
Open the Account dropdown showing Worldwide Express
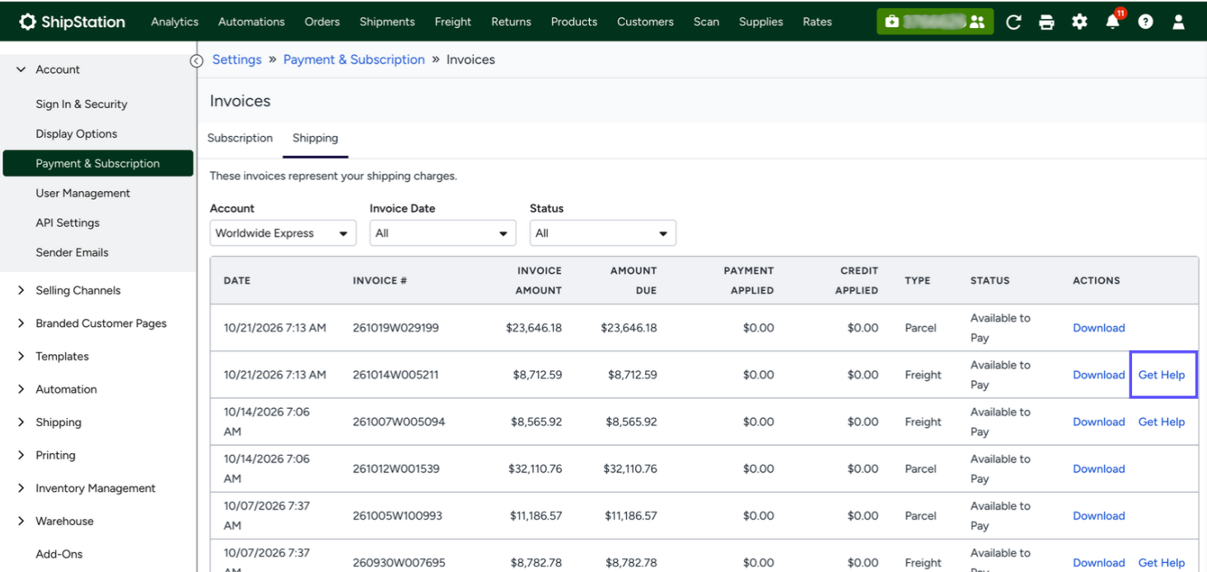point(283,233)
